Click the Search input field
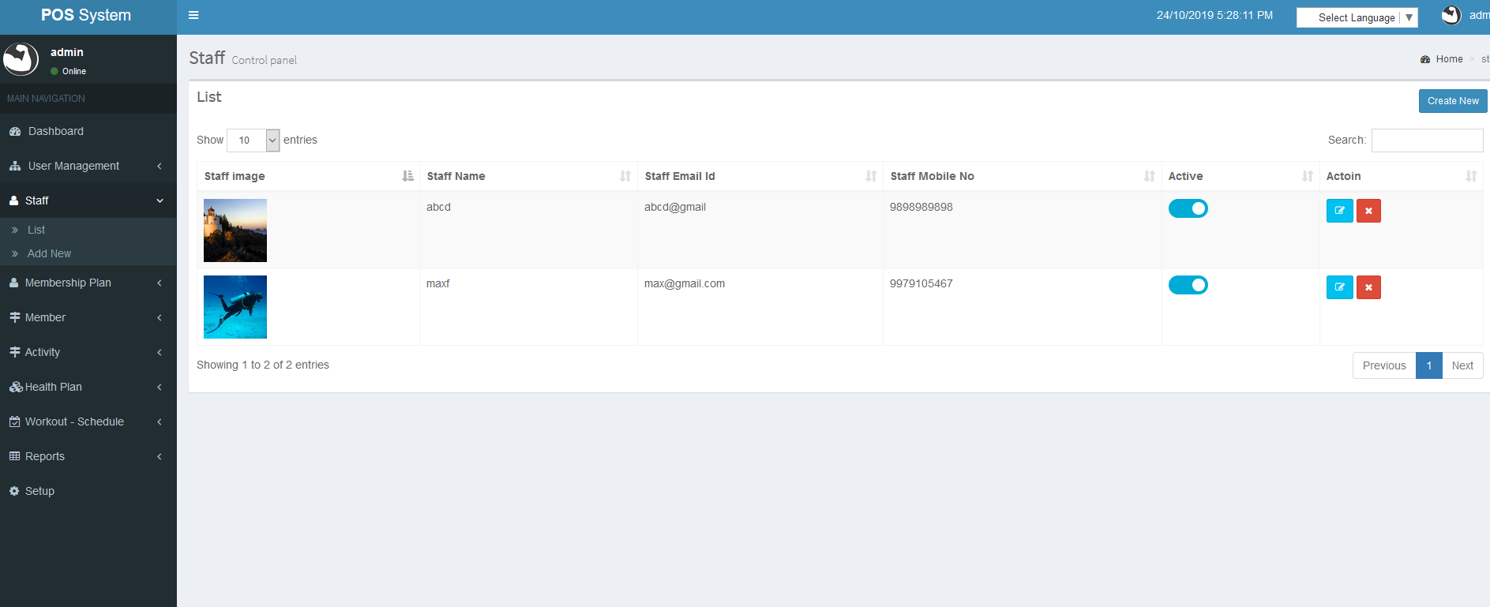The width and height of the screenshot is (1490, 607). click(x=1428, y=141)
